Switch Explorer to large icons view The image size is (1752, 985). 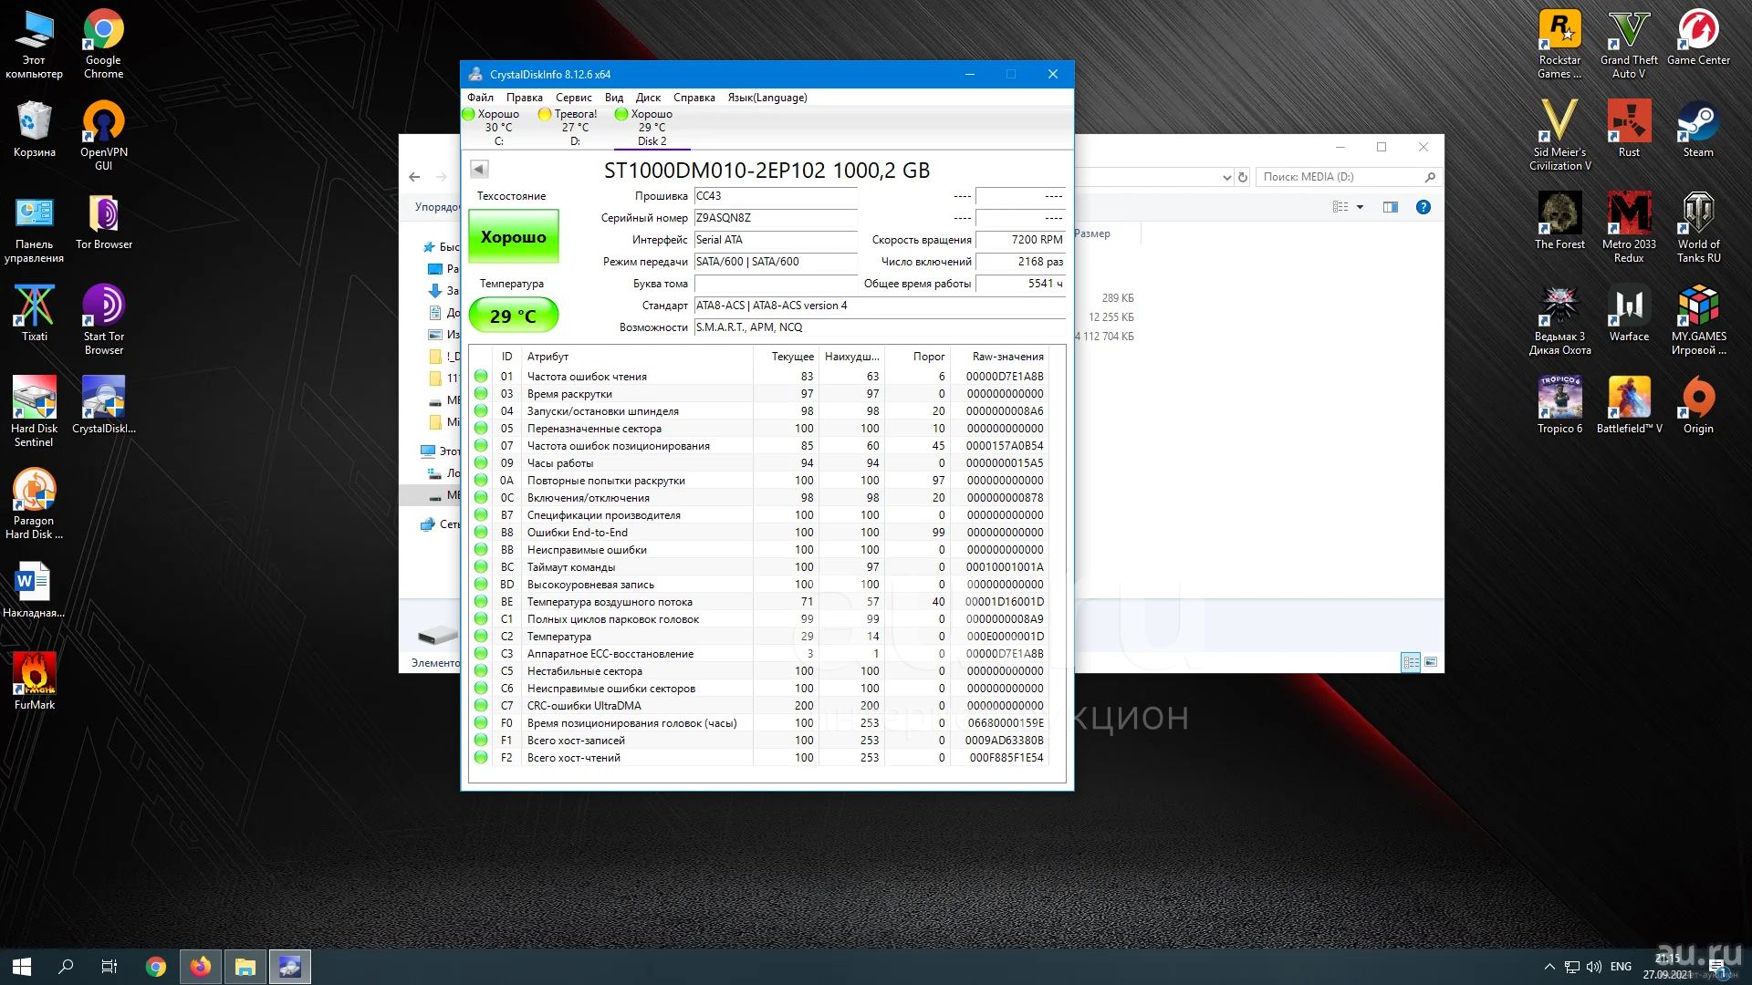(x=1431, y=662)
